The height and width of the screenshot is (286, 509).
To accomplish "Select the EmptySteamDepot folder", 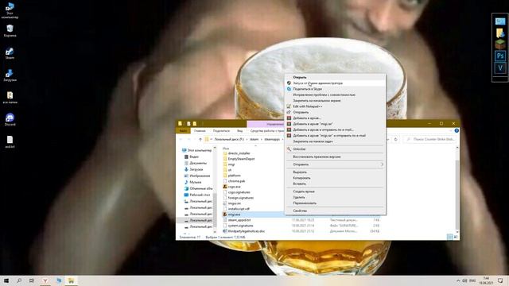I will coord(239,159).
